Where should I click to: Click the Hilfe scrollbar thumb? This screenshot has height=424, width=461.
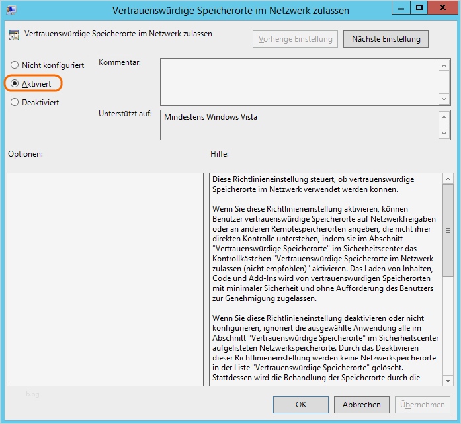(448, 230)
